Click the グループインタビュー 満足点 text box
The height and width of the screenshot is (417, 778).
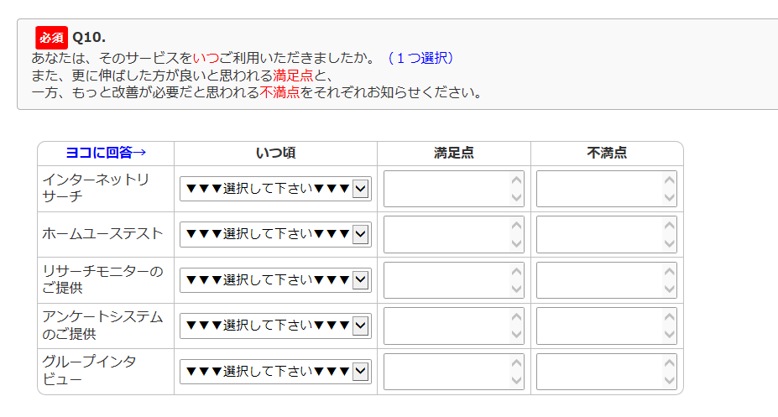click(446, 371)
